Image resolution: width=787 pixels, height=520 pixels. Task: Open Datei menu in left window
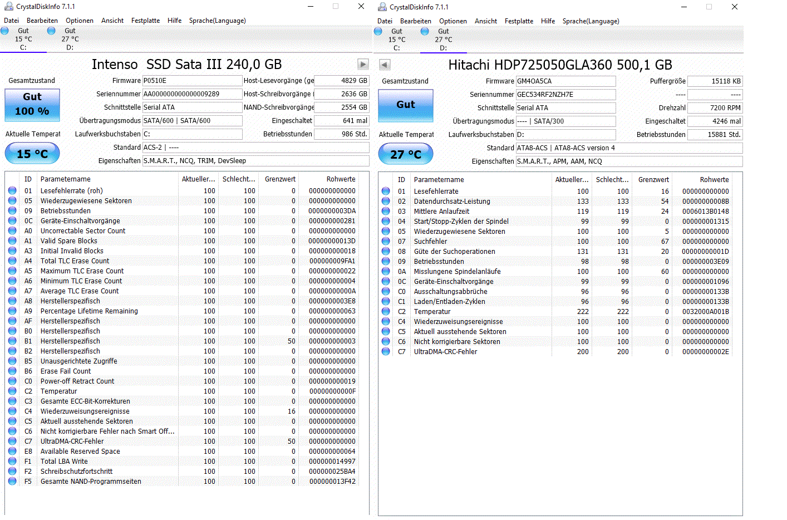(11, 21)
